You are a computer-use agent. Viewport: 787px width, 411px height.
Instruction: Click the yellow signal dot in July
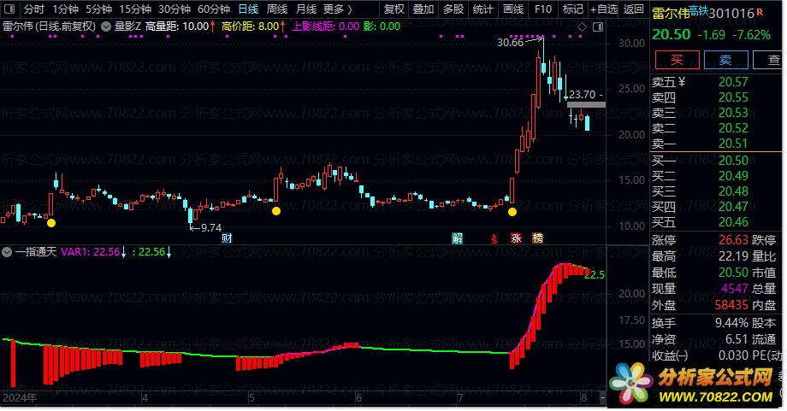pos(512,212)
